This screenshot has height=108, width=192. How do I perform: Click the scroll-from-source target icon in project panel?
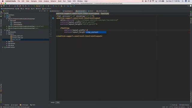[40, 11]
